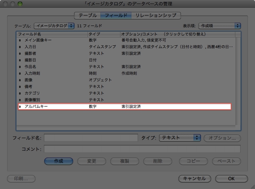Image resolution: width=255 pixels, height=189 pixels.
Task: Select the 備考 field name
Action: 28,87
